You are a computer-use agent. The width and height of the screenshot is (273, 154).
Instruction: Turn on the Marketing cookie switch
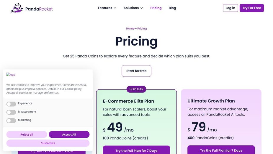[x=11, y=121]
